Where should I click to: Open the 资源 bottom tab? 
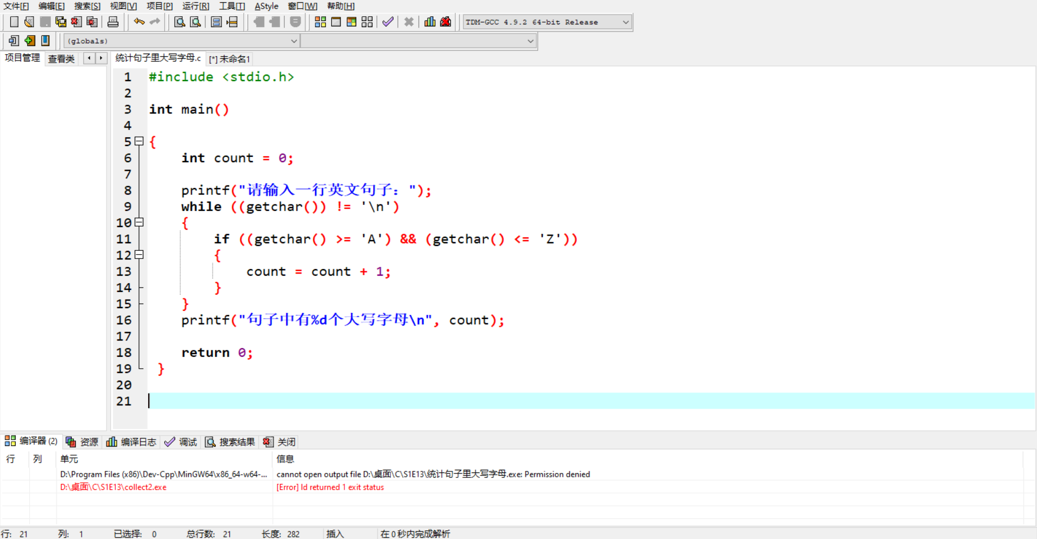(x=82, y=442)
